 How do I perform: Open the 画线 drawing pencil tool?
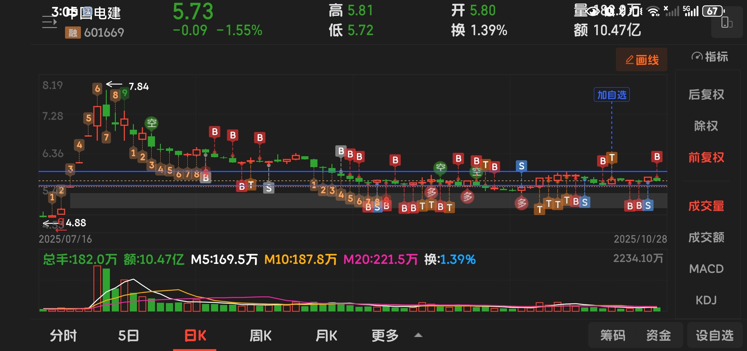point(641,59)
